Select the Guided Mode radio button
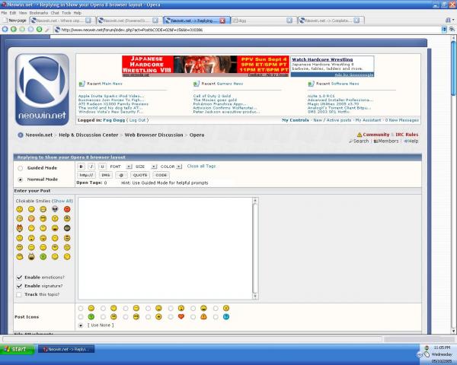The height and width of the screenshot is (365, 457). tap(20, 168)
